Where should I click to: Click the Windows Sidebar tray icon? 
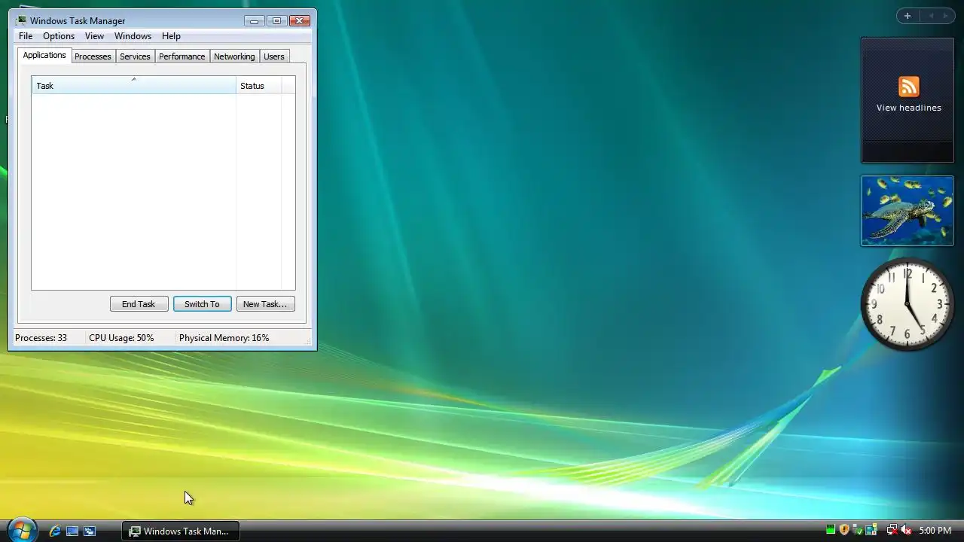(x=871, y=530)
